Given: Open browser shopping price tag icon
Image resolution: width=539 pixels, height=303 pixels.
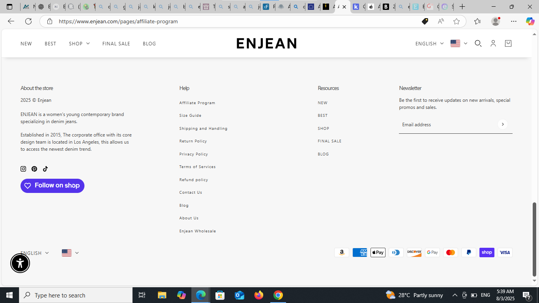Looking at the screenshot, I should pyautogui.click(x=425, y=21).
